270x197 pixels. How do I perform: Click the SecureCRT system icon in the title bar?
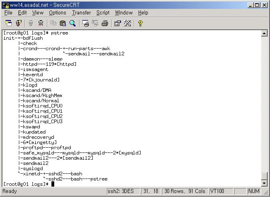pyautogui.click(x=4, y=4)
